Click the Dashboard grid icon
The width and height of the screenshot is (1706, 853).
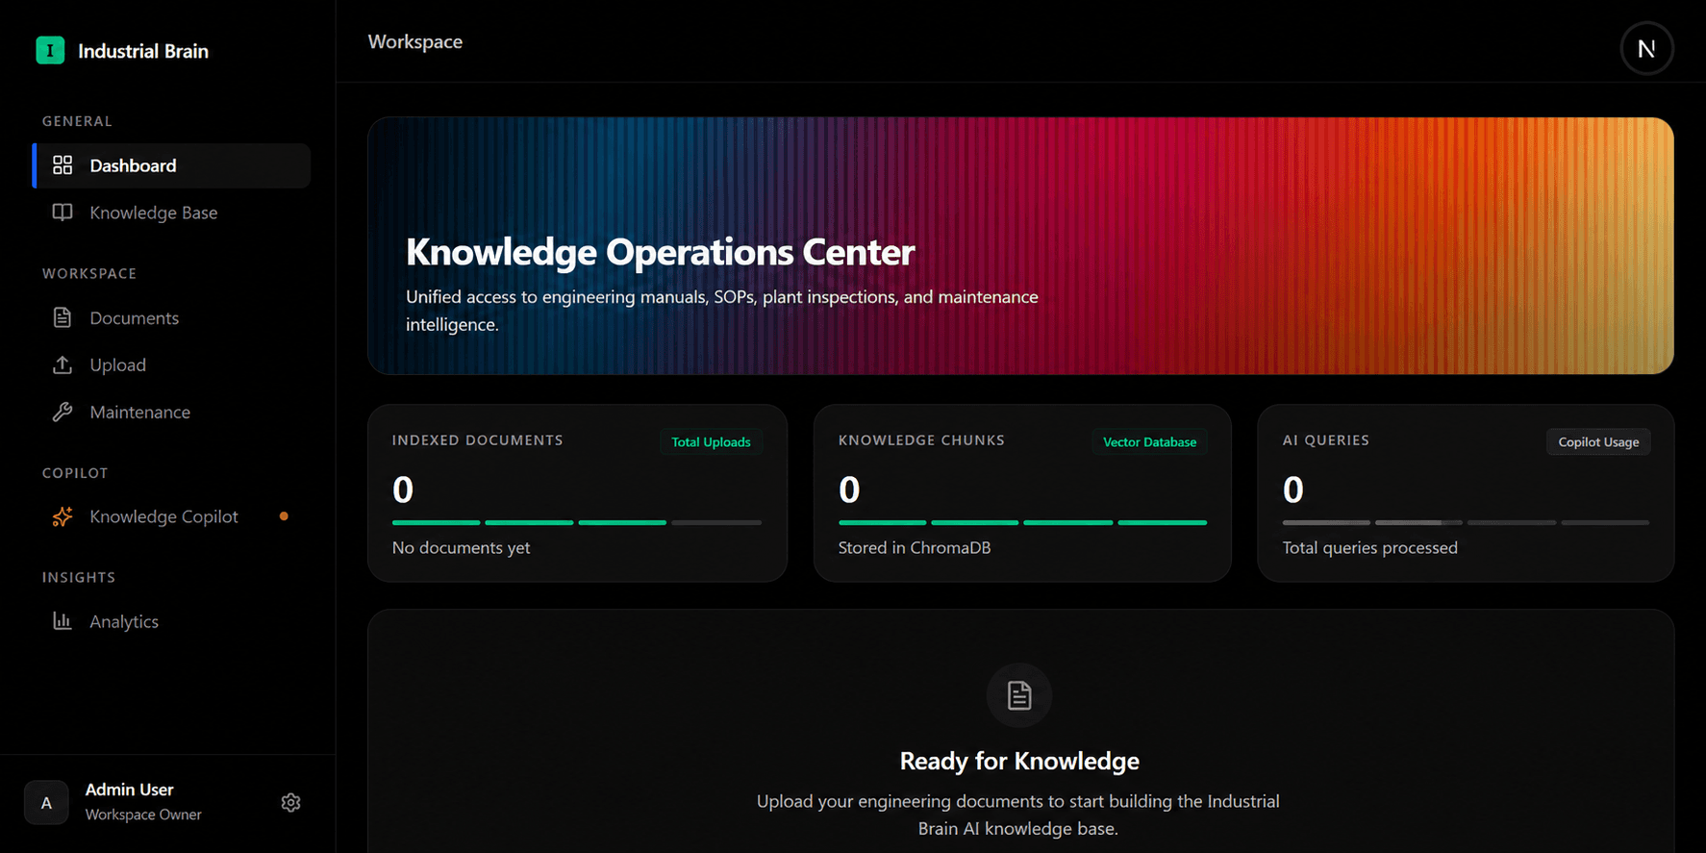(63, 165)
